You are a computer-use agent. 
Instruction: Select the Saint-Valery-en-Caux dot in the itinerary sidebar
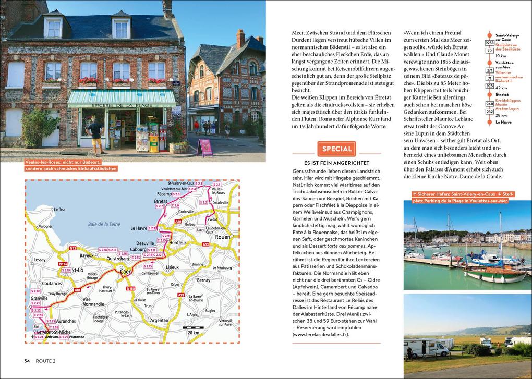[490, 35]
